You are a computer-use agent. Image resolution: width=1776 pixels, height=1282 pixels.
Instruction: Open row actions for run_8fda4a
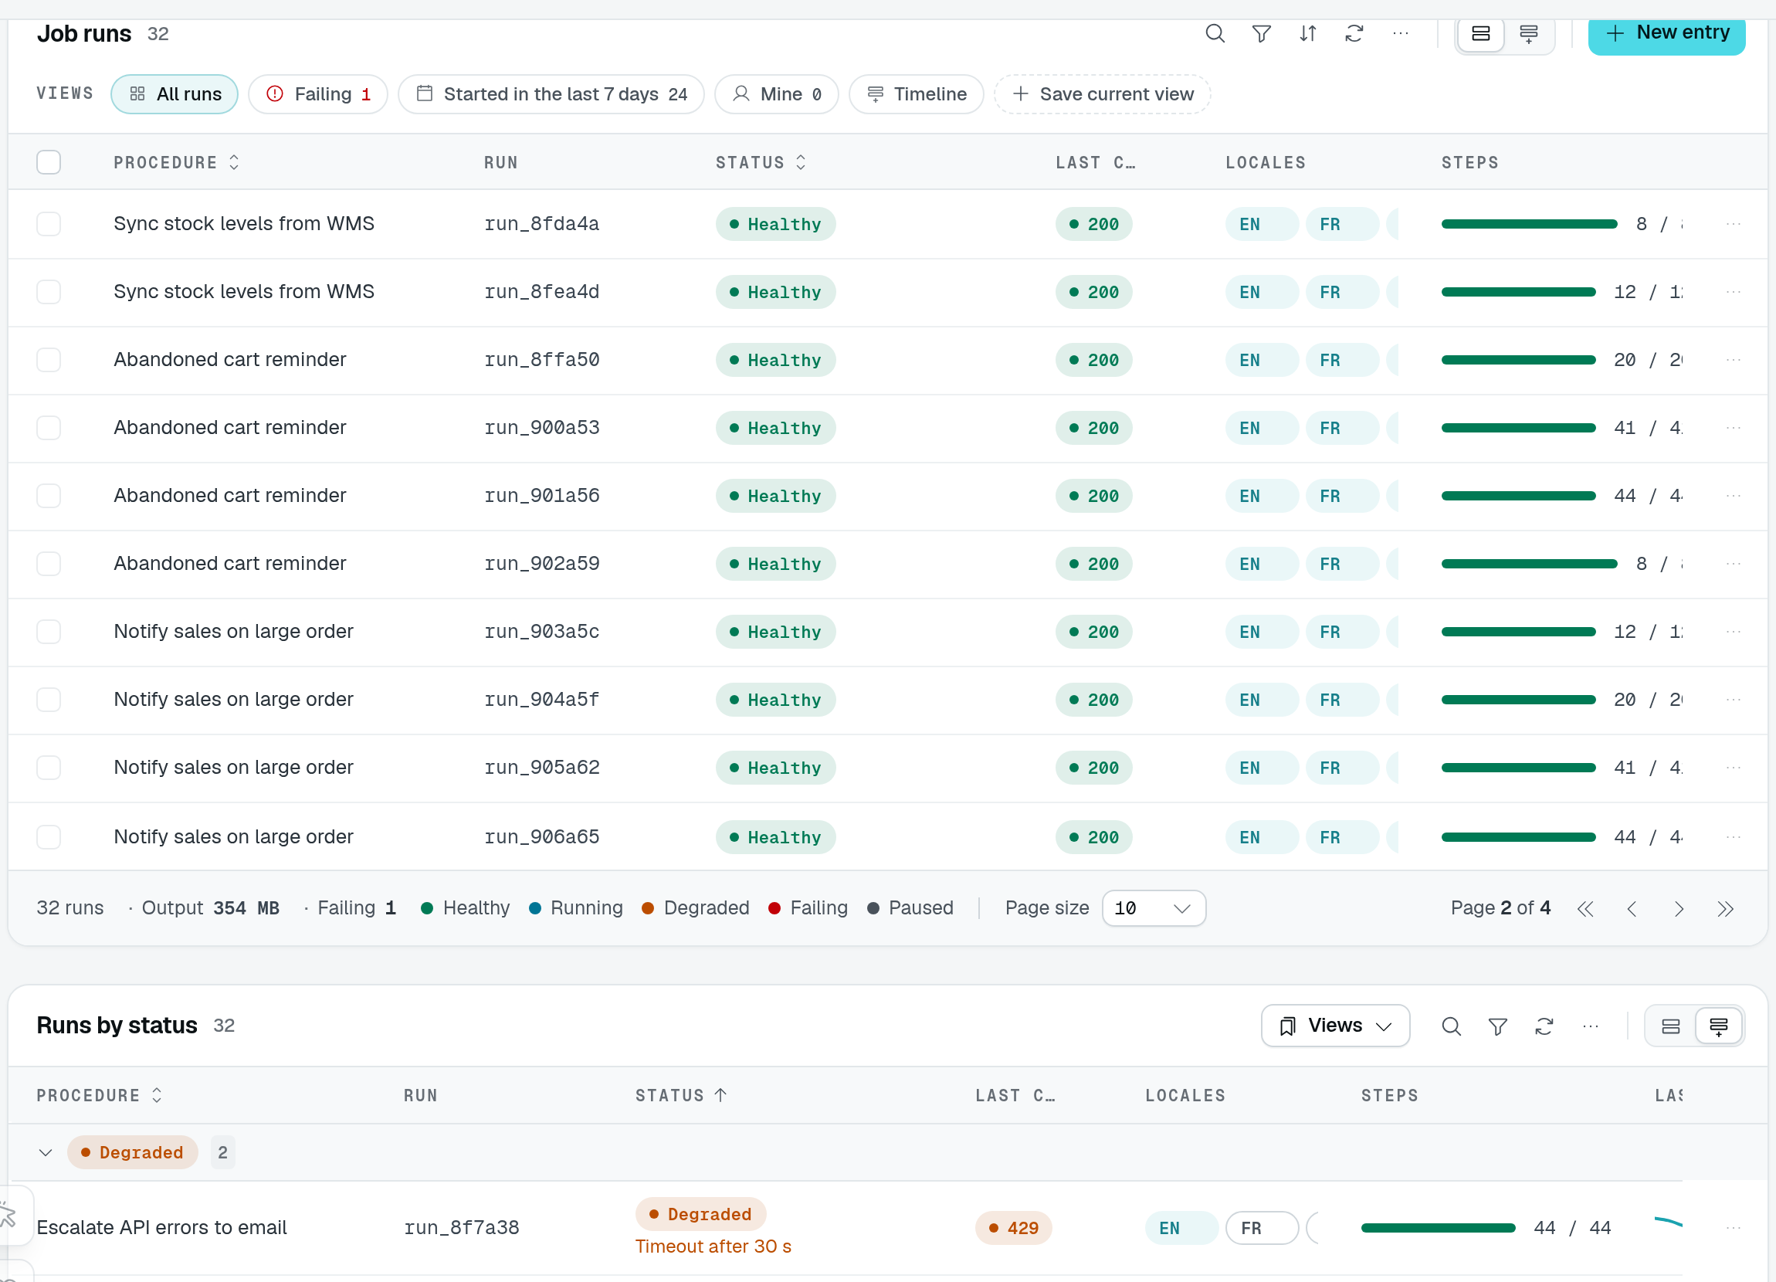point(1733,224)
